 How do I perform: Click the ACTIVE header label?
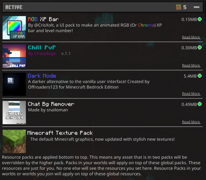[14, 7]
